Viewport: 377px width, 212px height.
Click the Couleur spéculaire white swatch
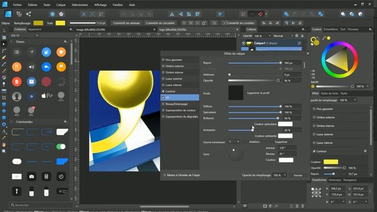pyautogui.click(x=285, y=124)
